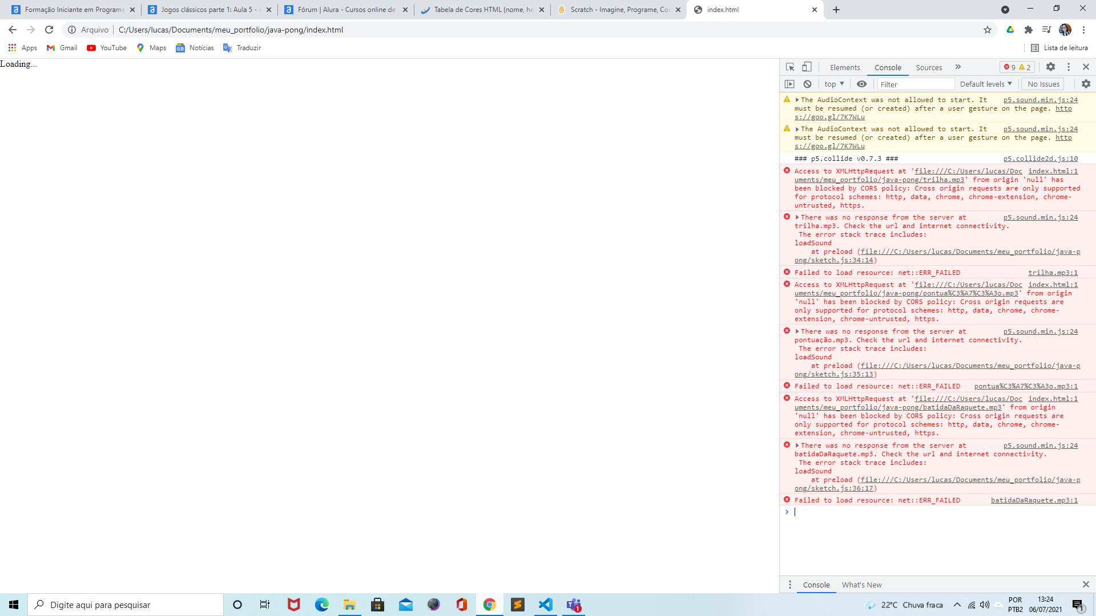Image resolution: width=1096 pixels, height=616 pixels.
Task: Open the Lista de leitura reading list
Action: (1059, 48)
